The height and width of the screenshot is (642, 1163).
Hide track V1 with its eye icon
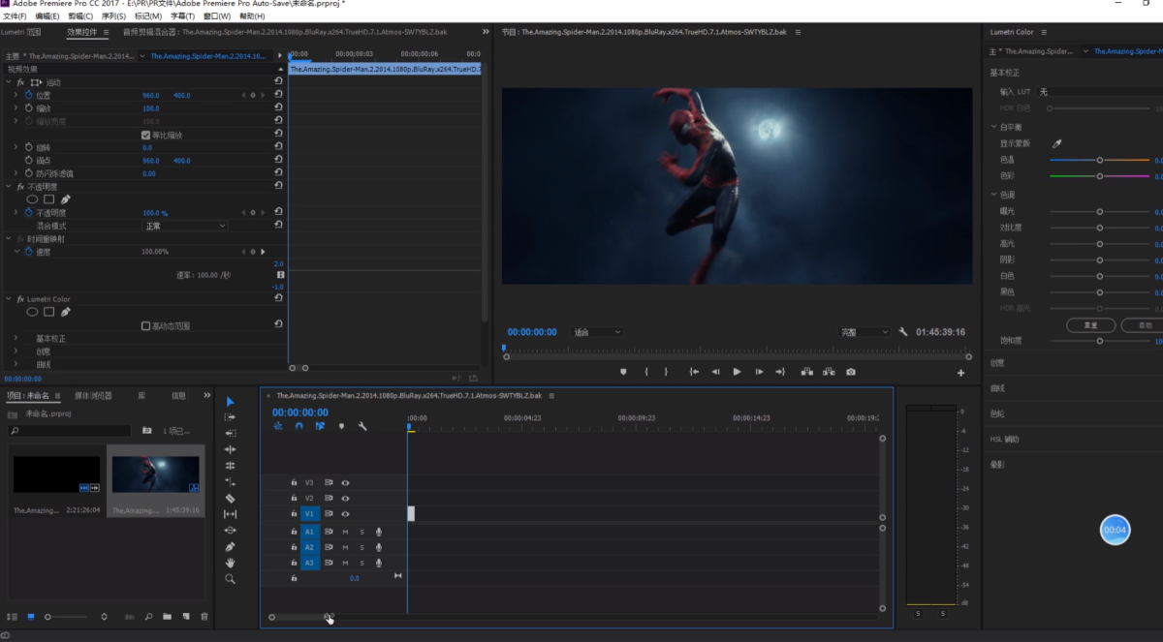[345, 514]
